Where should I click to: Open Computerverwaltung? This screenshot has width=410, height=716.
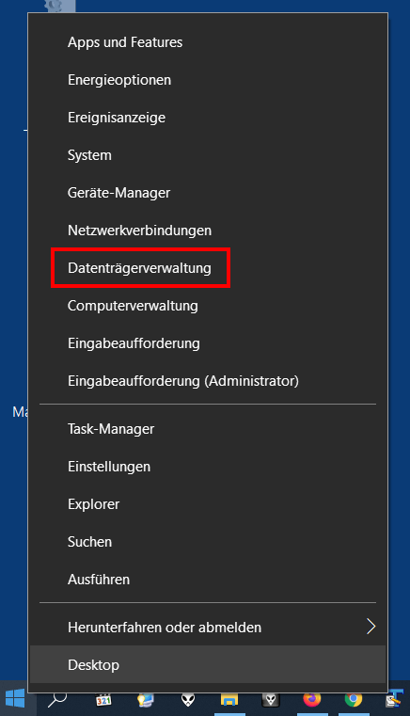pos(209,306)
